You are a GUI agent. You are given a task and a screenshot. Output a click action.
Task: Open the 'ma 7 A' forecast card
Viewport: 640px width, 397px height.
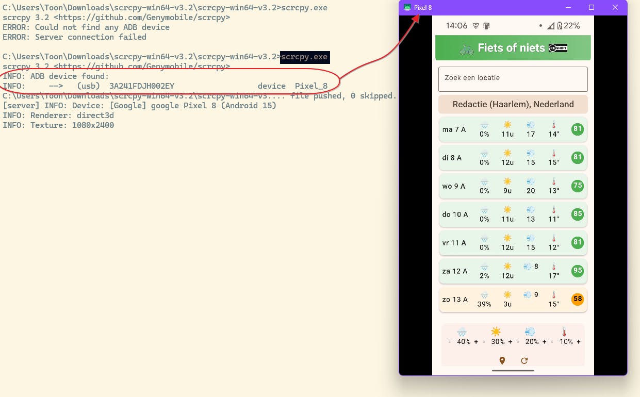pos(513,129)
